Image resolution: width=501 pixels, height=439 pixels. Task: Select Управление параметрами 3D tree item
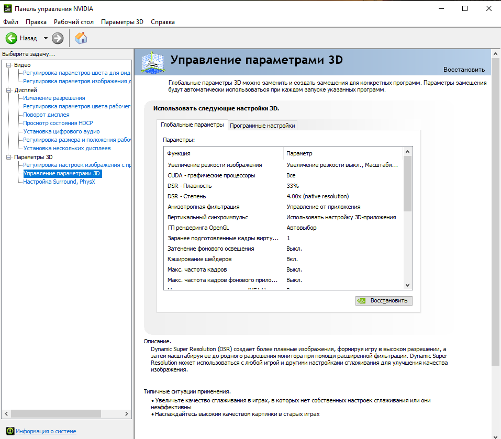coord(62,173)
